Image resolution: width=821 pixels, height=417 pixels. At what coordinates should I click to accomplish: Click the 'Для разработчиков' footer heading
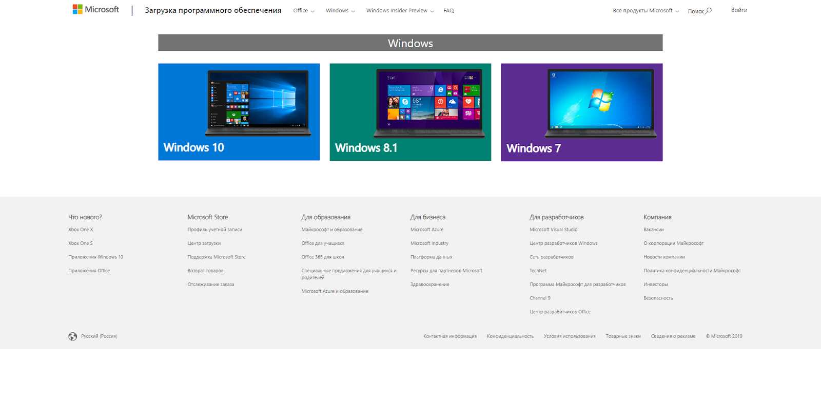pos(557,217)
